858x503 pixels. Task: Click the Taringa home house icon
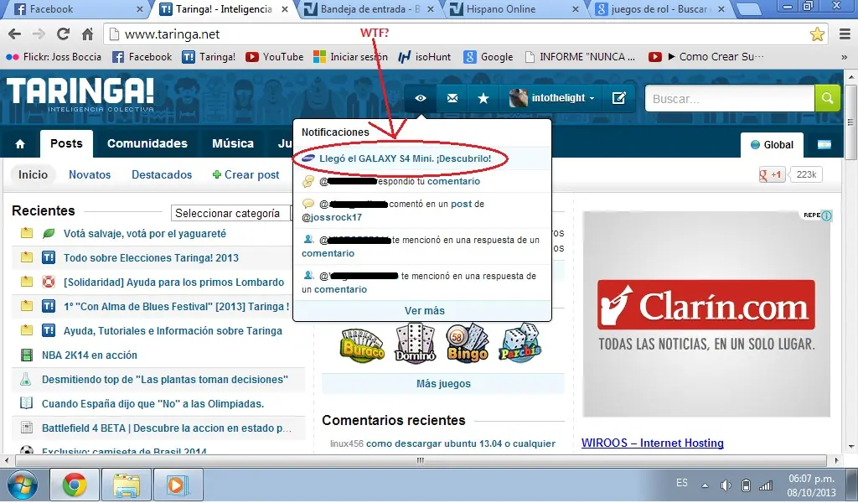click(20, 144)
